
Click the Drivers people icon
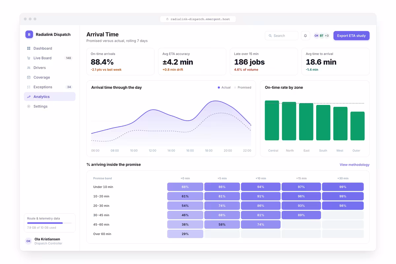pyautogui.click(x=29, y=68)
